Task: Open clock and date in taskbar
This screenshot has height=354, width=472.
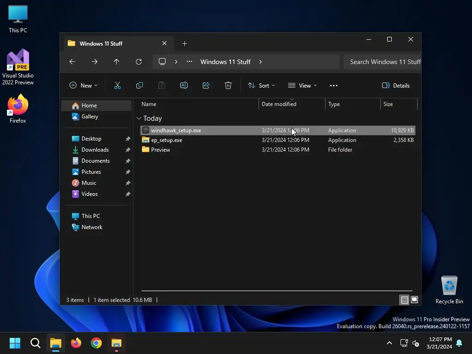Action: point(439,343)
